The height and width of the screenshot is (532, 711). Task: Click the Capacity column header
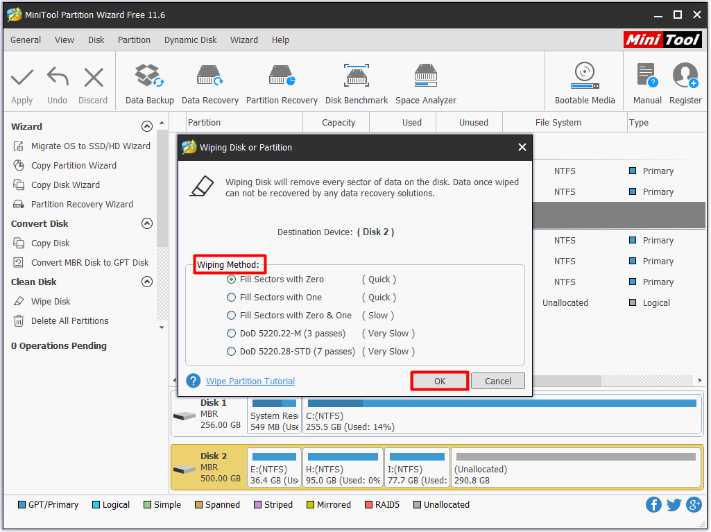[336, 123]
